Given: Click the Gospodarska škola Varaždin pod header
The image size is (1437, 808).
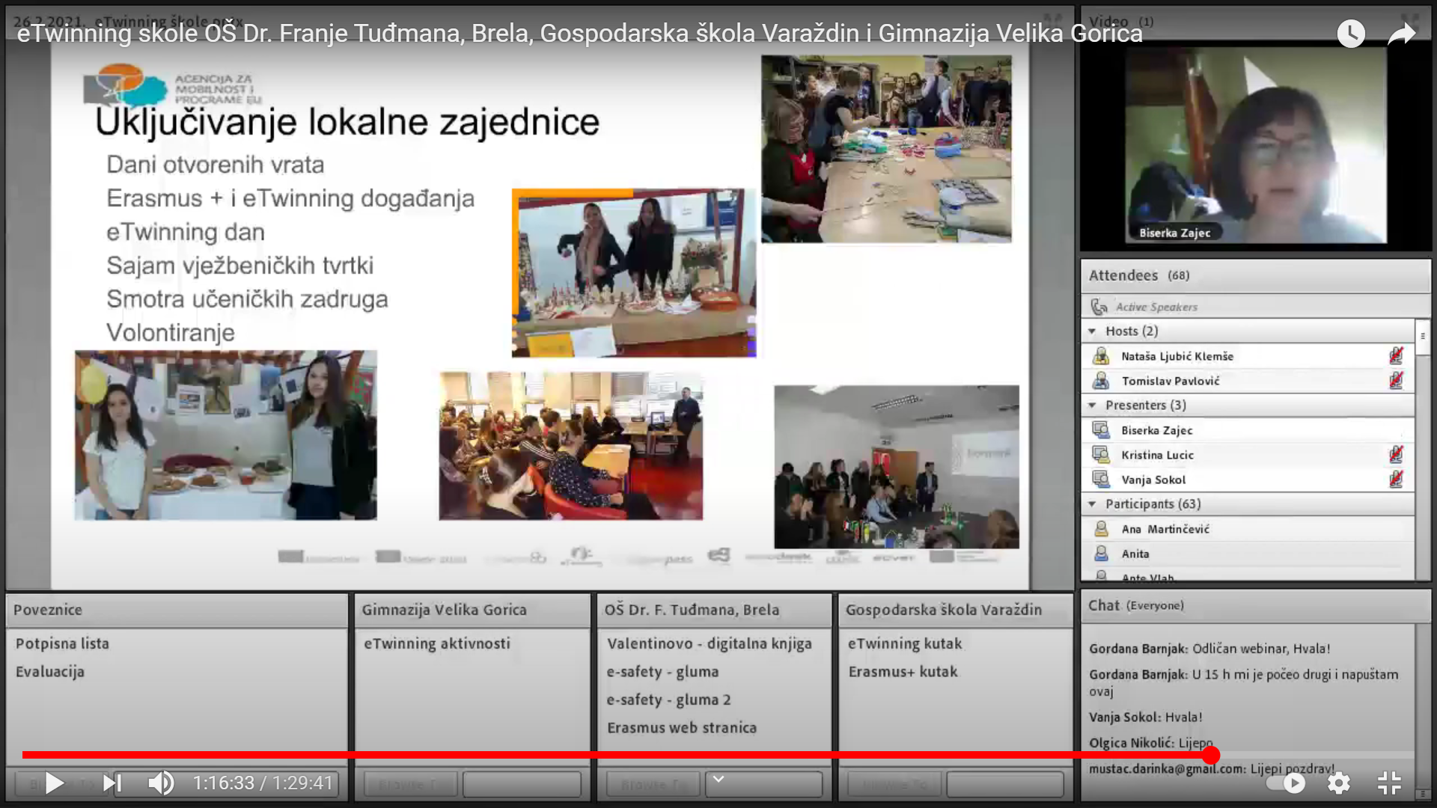Looking at the screenshot, I should click(956, 610).
